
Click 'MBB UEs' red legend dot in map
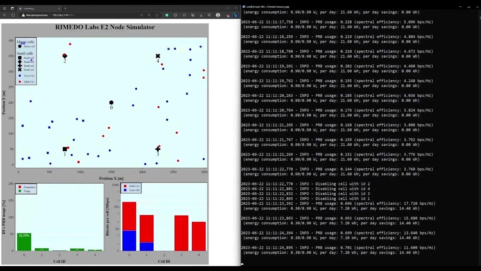[x=20, y=82]
